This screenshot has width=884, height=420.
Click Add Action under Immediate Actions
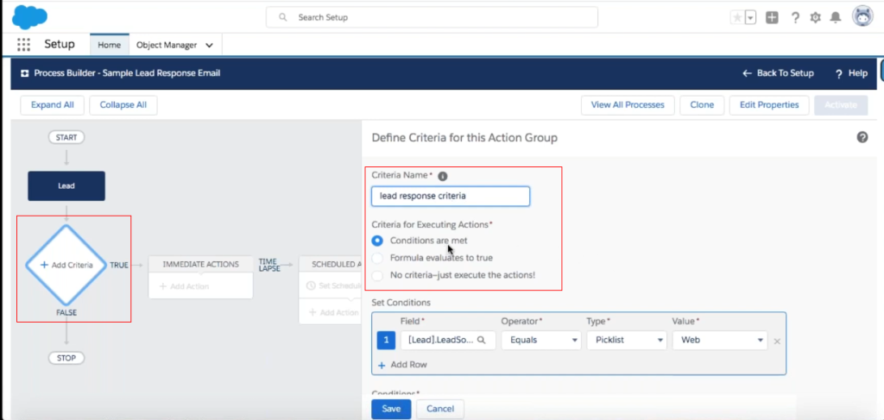[185, 286]
